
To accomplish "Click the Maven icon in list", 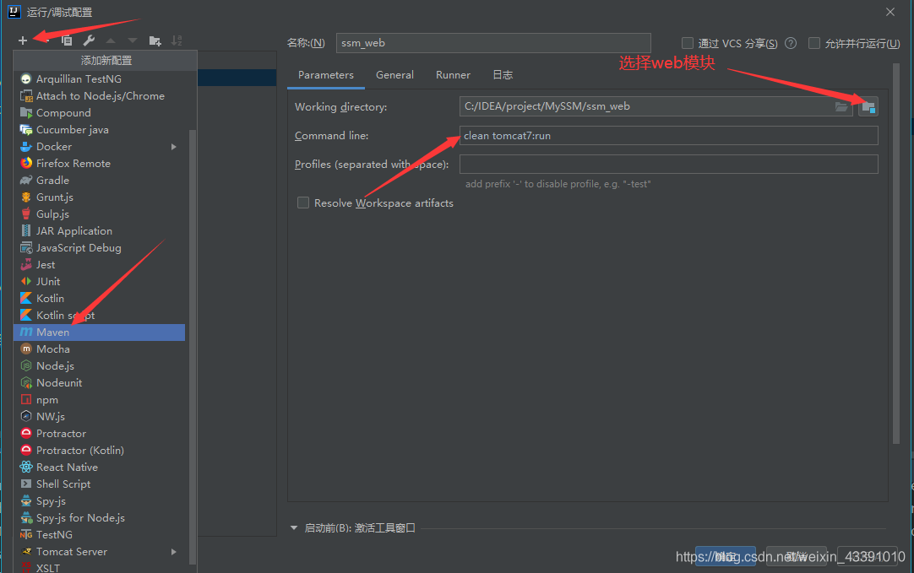I will coord(25,332).
